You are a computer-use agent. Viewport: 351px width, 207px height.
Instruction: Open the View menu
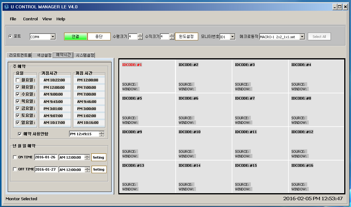point(47,19)
